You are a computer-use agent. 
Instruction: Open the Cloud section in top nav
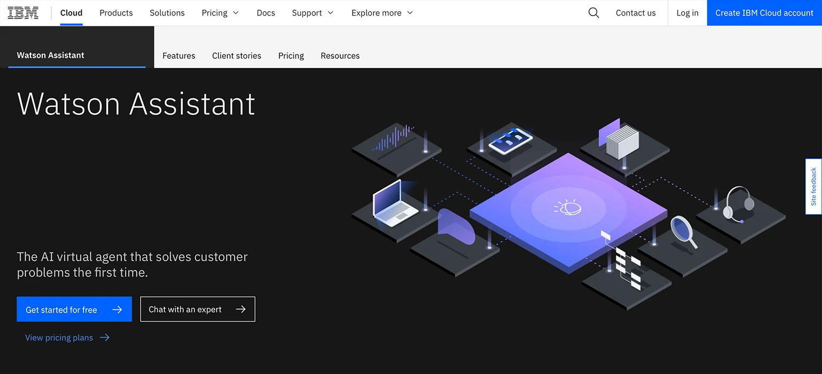71,13
